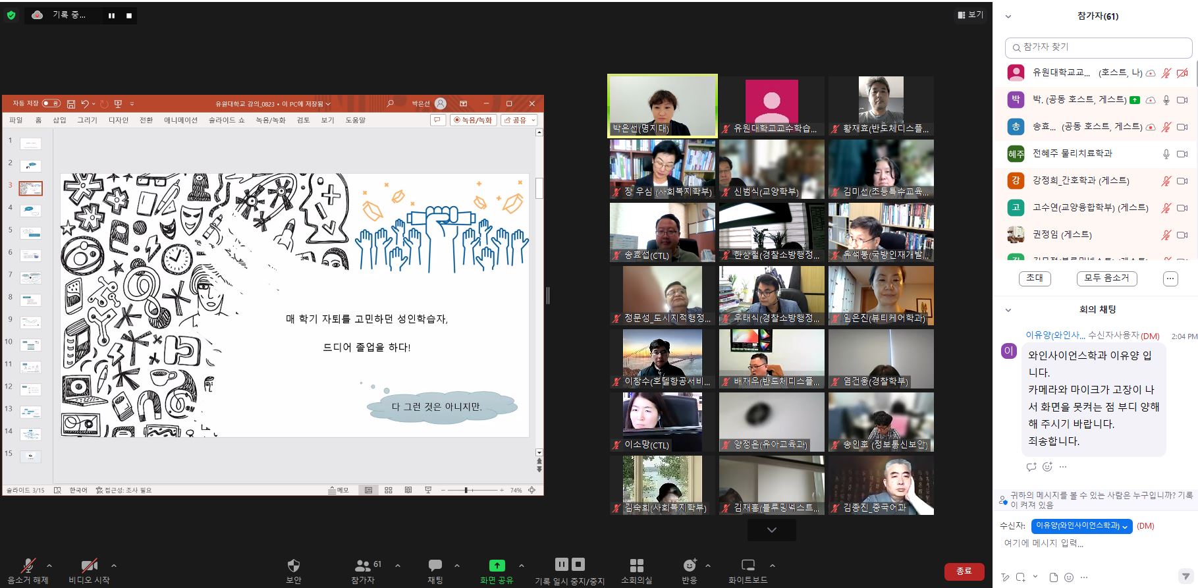
Task: Click the green Share Screen icon
Action: [x=497, y=566]
